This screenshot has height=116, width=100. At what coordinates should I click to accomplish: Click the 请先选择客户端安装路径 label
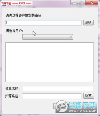(x=24, y=15)
